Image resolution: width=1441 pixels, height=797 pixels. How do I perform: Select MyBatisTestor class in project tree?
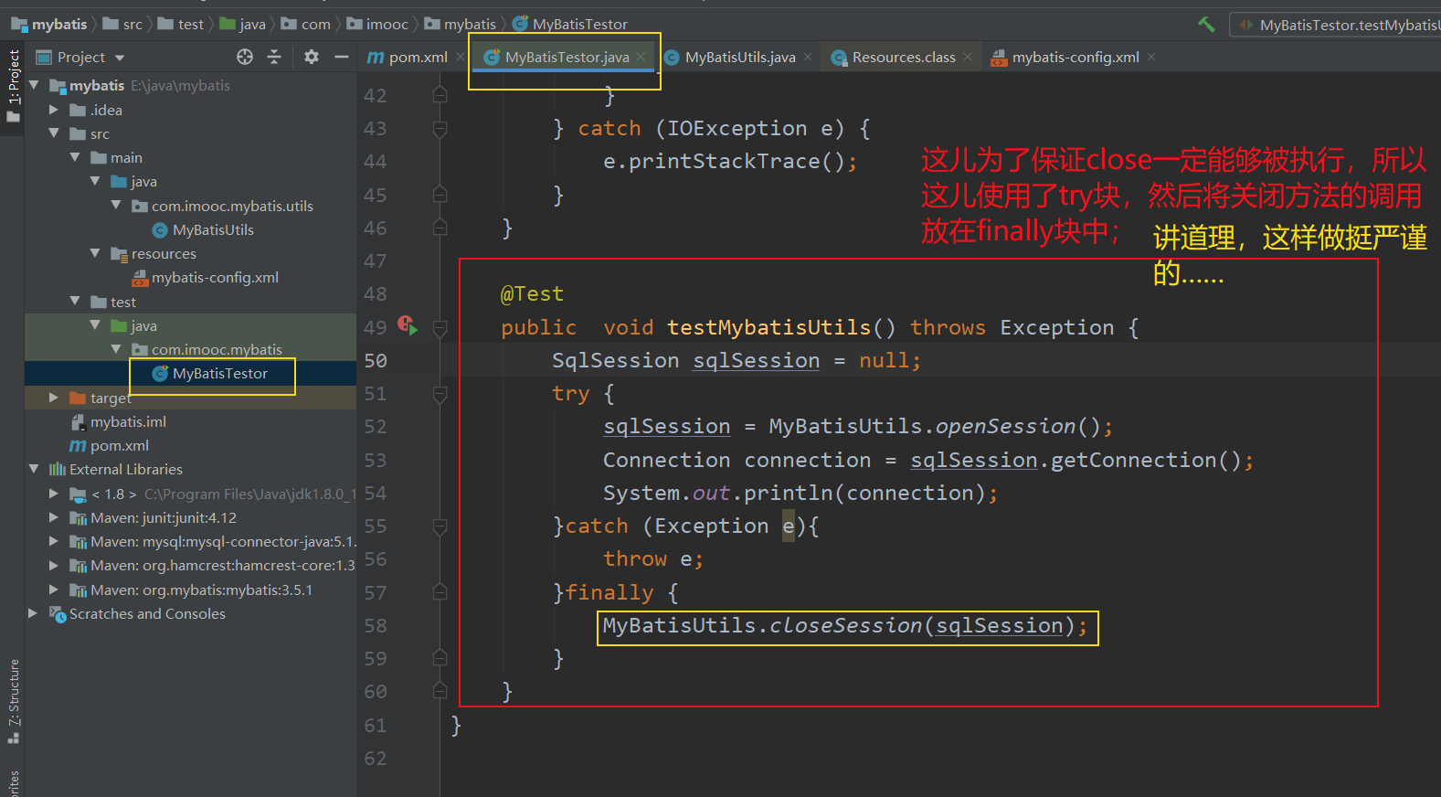click(x=210, y=374)
